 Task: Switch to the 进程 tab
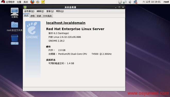tap(32, 16)
